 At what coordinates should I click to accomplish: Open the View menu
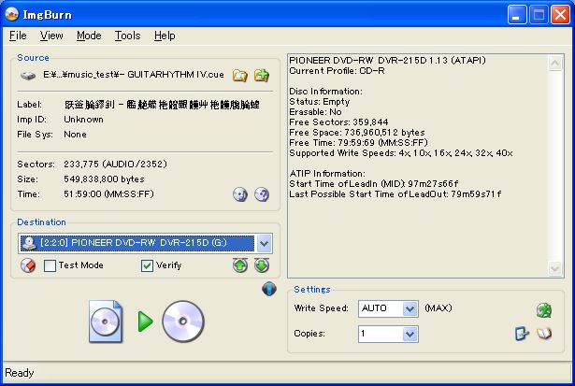click(x=51, y=36)
